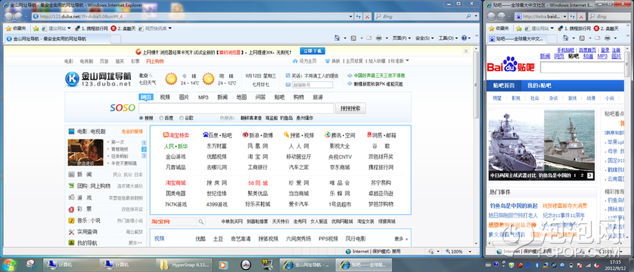This screenshot has width=634, height=272.
Task: Click the 金山网址导航 K logo
Action: pos(72,79)
